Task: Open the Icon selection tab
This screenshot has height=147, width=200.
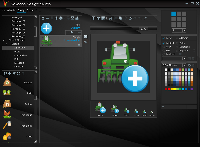Action: (x=9, y=11)
